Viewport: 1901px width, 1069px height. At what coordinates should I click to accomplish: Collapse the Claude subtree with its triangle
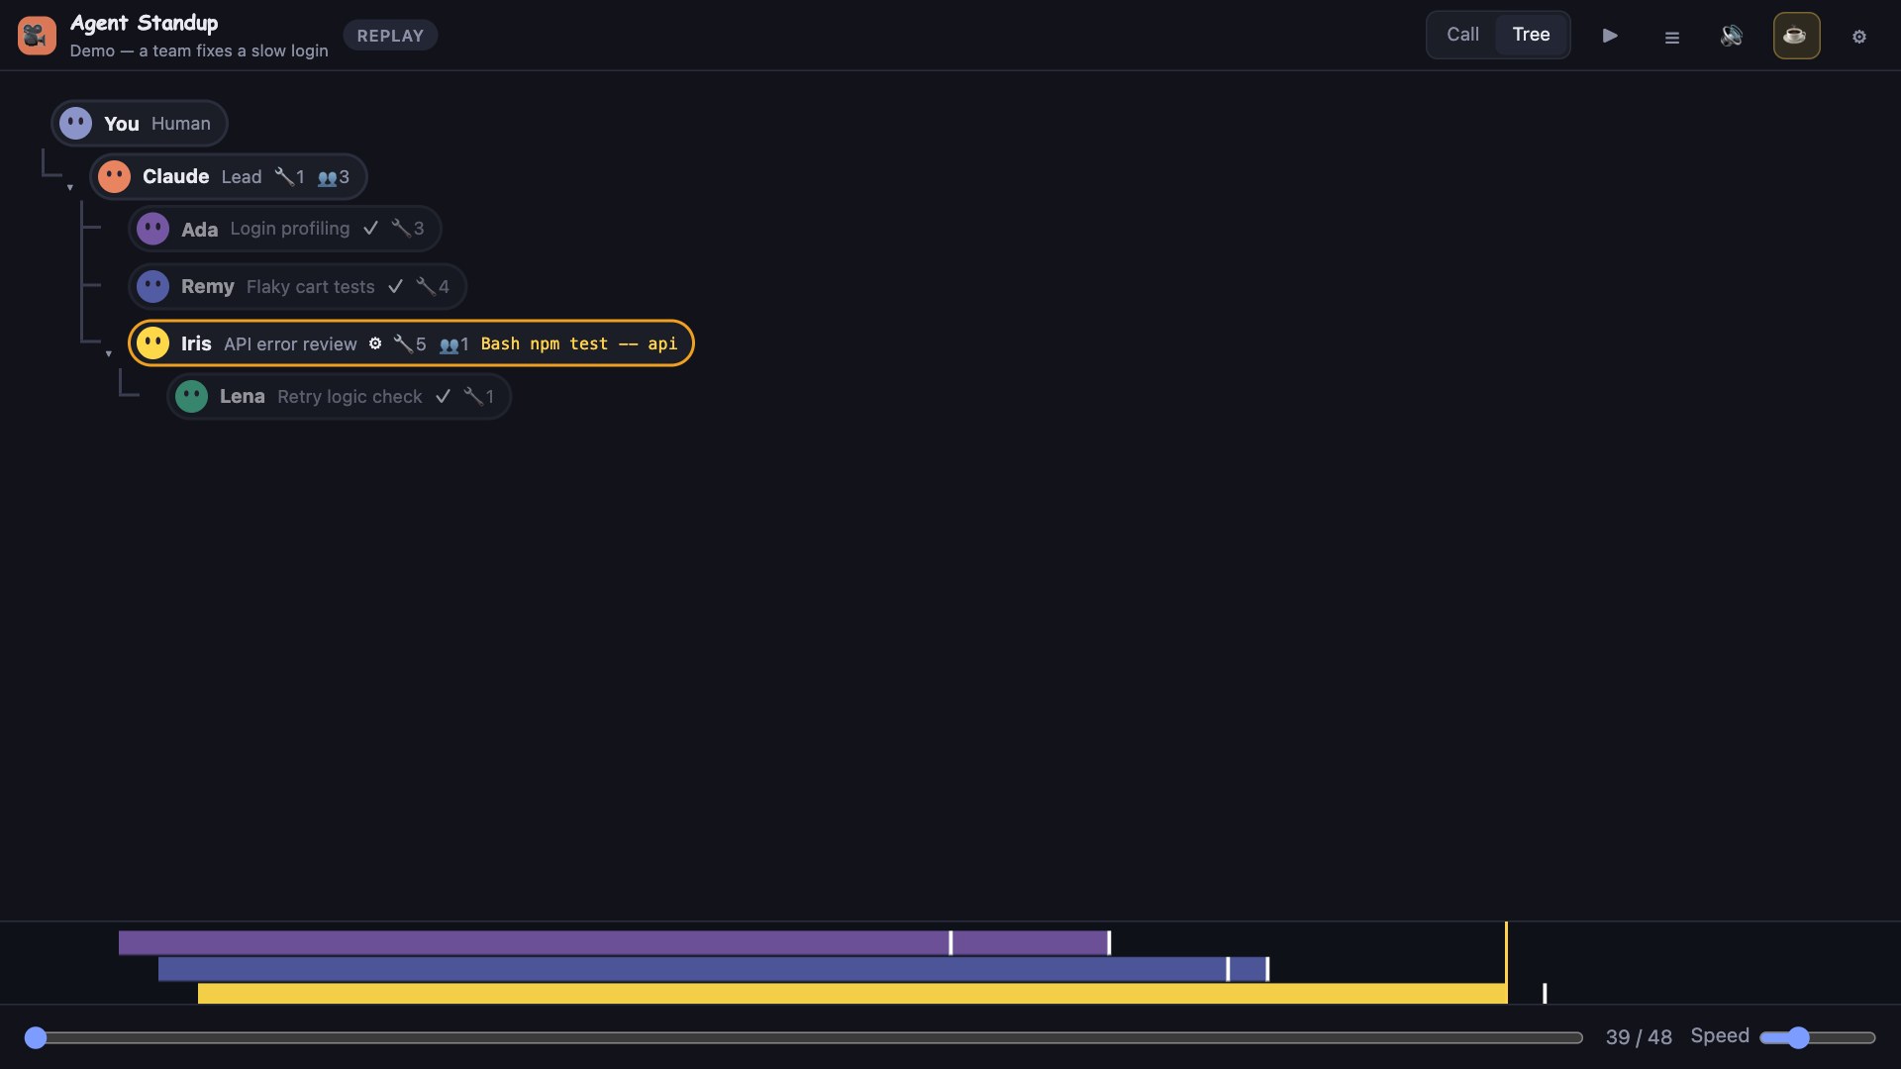(x=70, y=187)
